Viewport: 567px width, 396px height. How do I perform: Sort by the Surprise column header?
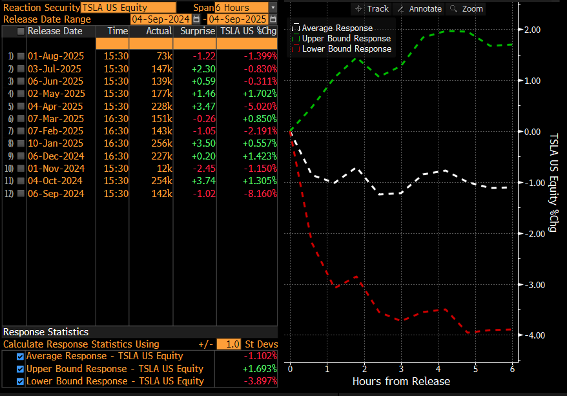[198, 31]
